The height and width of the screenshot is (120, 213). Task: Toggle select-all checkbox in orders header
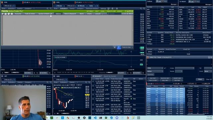click(x=93, y=79)
